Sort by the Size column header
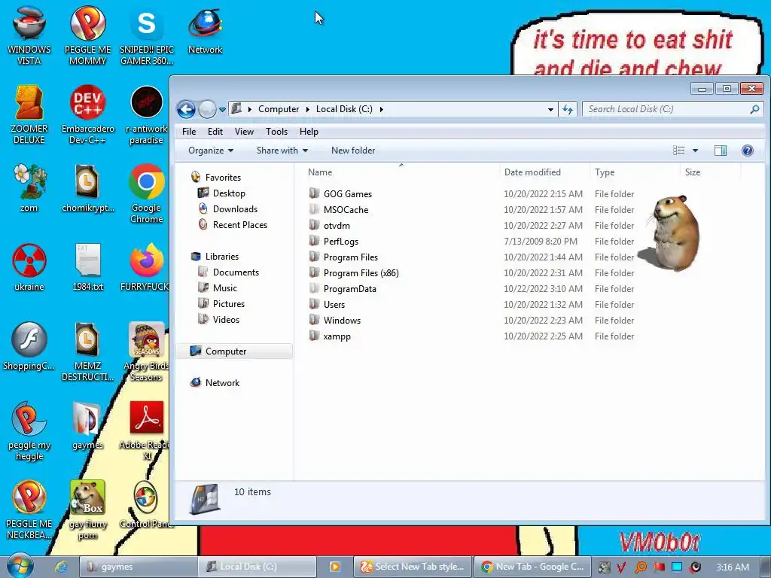 pos(693,172)
